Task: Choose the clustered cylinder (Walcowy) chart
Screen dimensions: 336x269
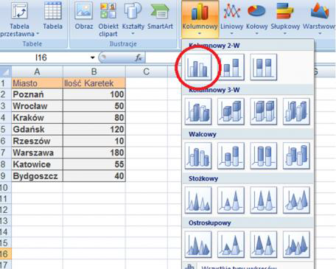Action: point(198,156)
